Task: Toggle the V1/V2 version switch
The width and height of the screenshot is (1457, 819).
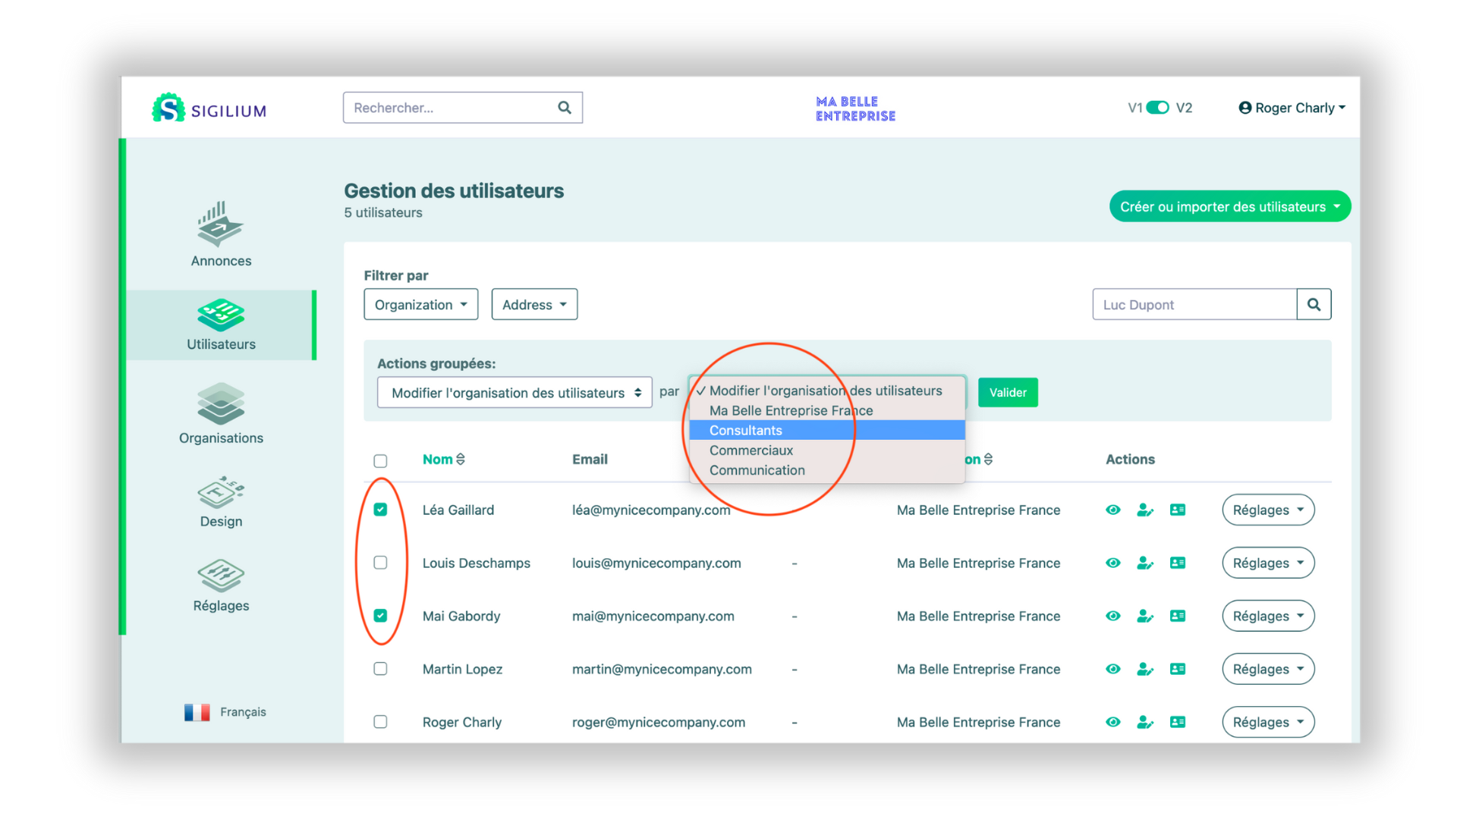Action: pos(1158,108)
